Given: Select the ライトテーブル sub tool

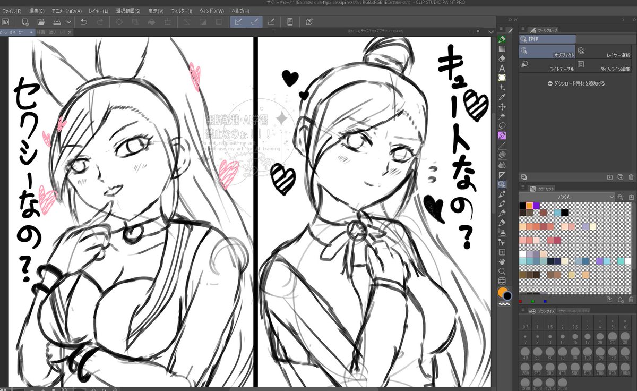Looking at the screenshot, I should coord(547,66).
